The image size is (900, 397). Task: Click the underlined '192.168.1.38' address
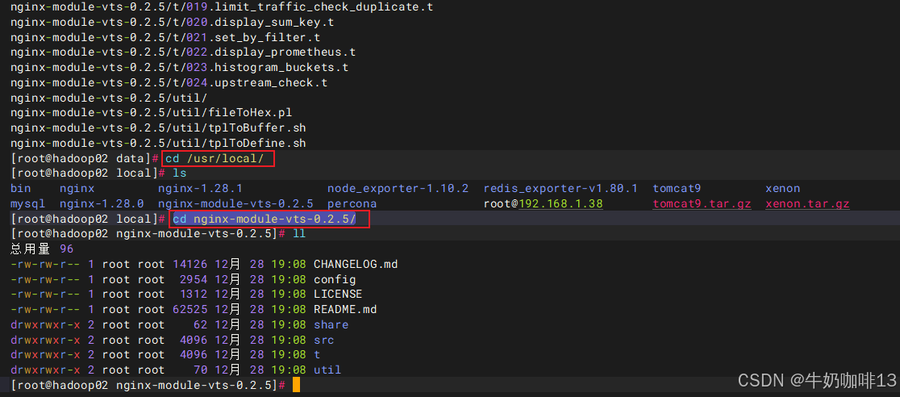pos(560,203)
